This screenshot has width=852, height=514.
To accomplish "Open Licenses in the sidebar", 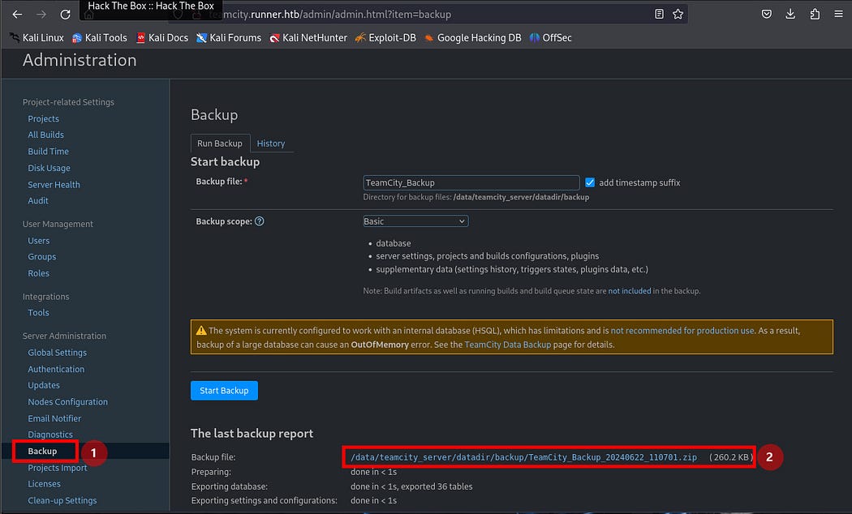I will pyautogui.click(x=44, y=484).
